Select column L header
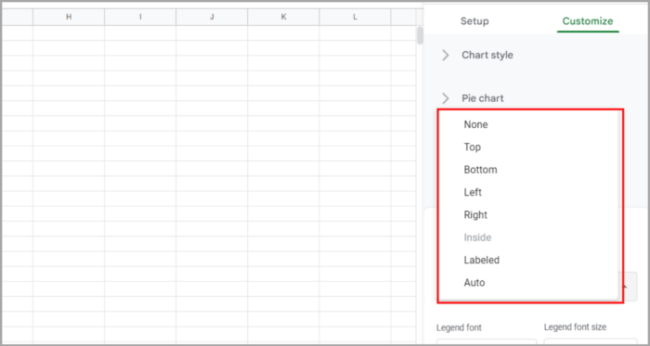This screenshot has height=346, width=650. coord(355,17)
